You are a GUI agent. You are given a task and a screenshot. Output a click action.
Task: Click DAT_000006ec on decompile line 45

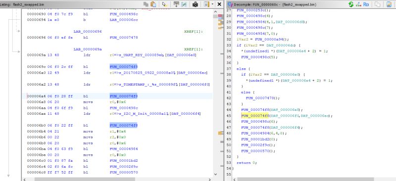(x=315, y=116)
